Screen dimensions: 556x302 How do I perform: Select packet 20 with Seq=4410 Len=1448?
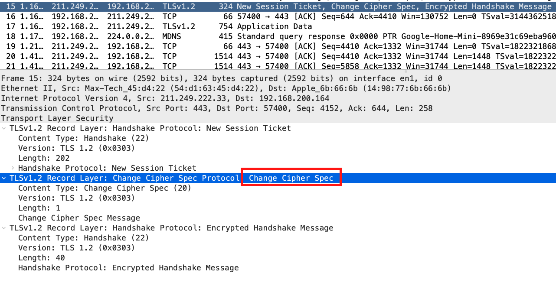point(278,56)
